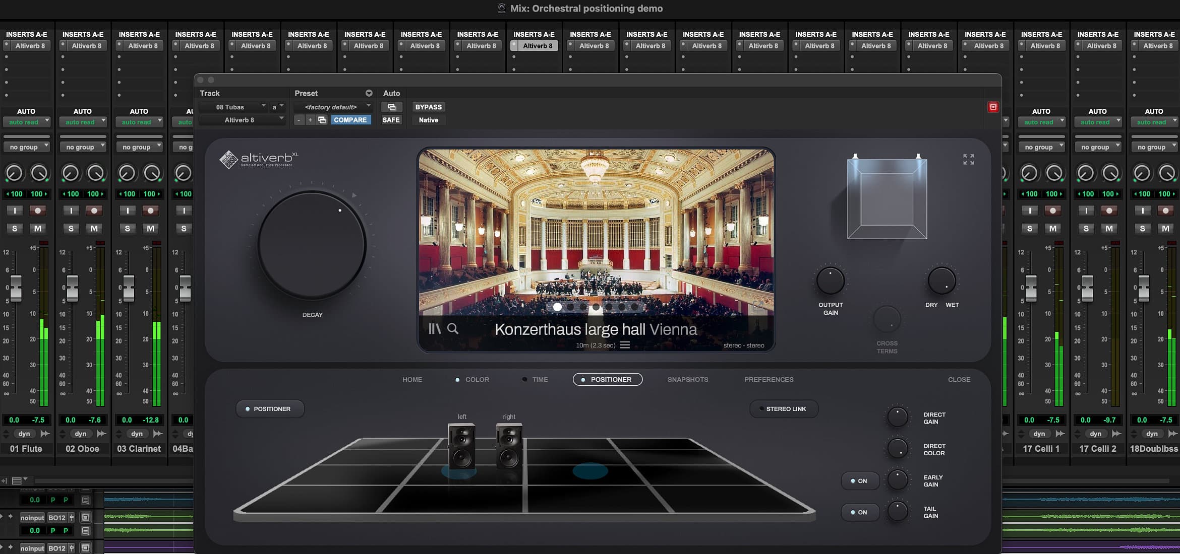This screenshot has width=1180, height=554.
Task: Open the 08 Tubas track selector dropdown
Action: pyautogui.click(x=233, y=107)
